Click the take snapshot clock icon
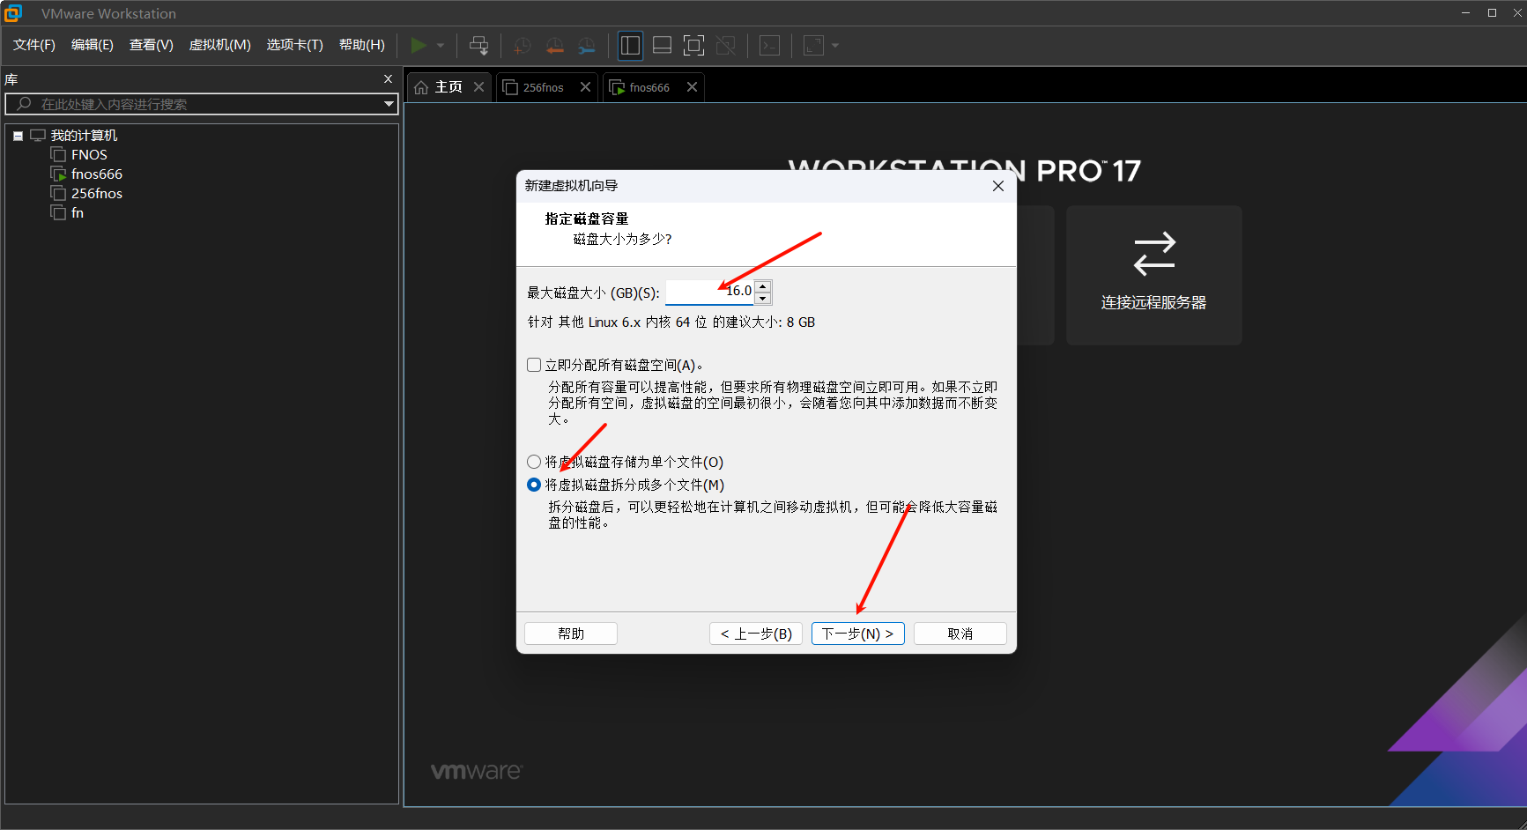The image size is (1527, 830). 523,46
